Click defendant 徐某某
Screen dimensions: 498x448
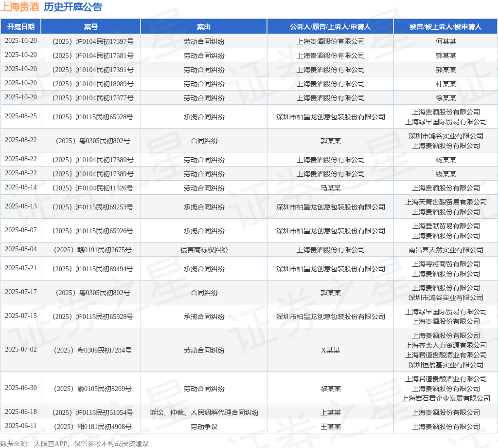point(446,98)
